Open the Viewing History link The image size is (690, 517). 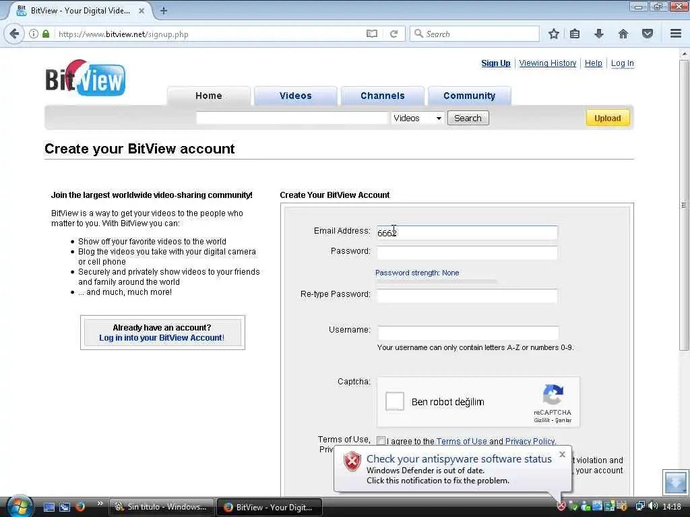[x=547, y=63]
